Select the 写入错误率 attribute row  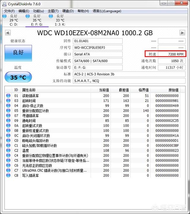point(93,175)
